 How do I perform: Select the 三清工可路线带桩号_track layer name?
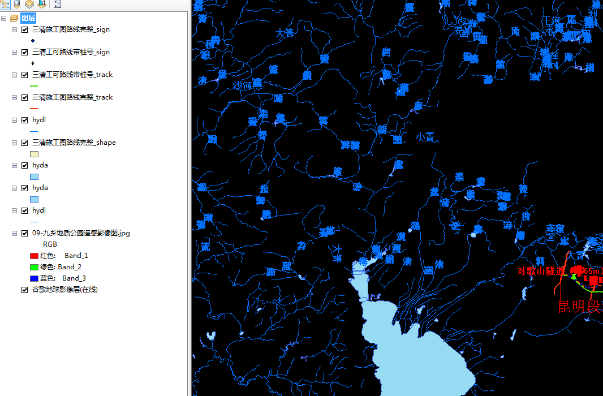pos(72,75)
